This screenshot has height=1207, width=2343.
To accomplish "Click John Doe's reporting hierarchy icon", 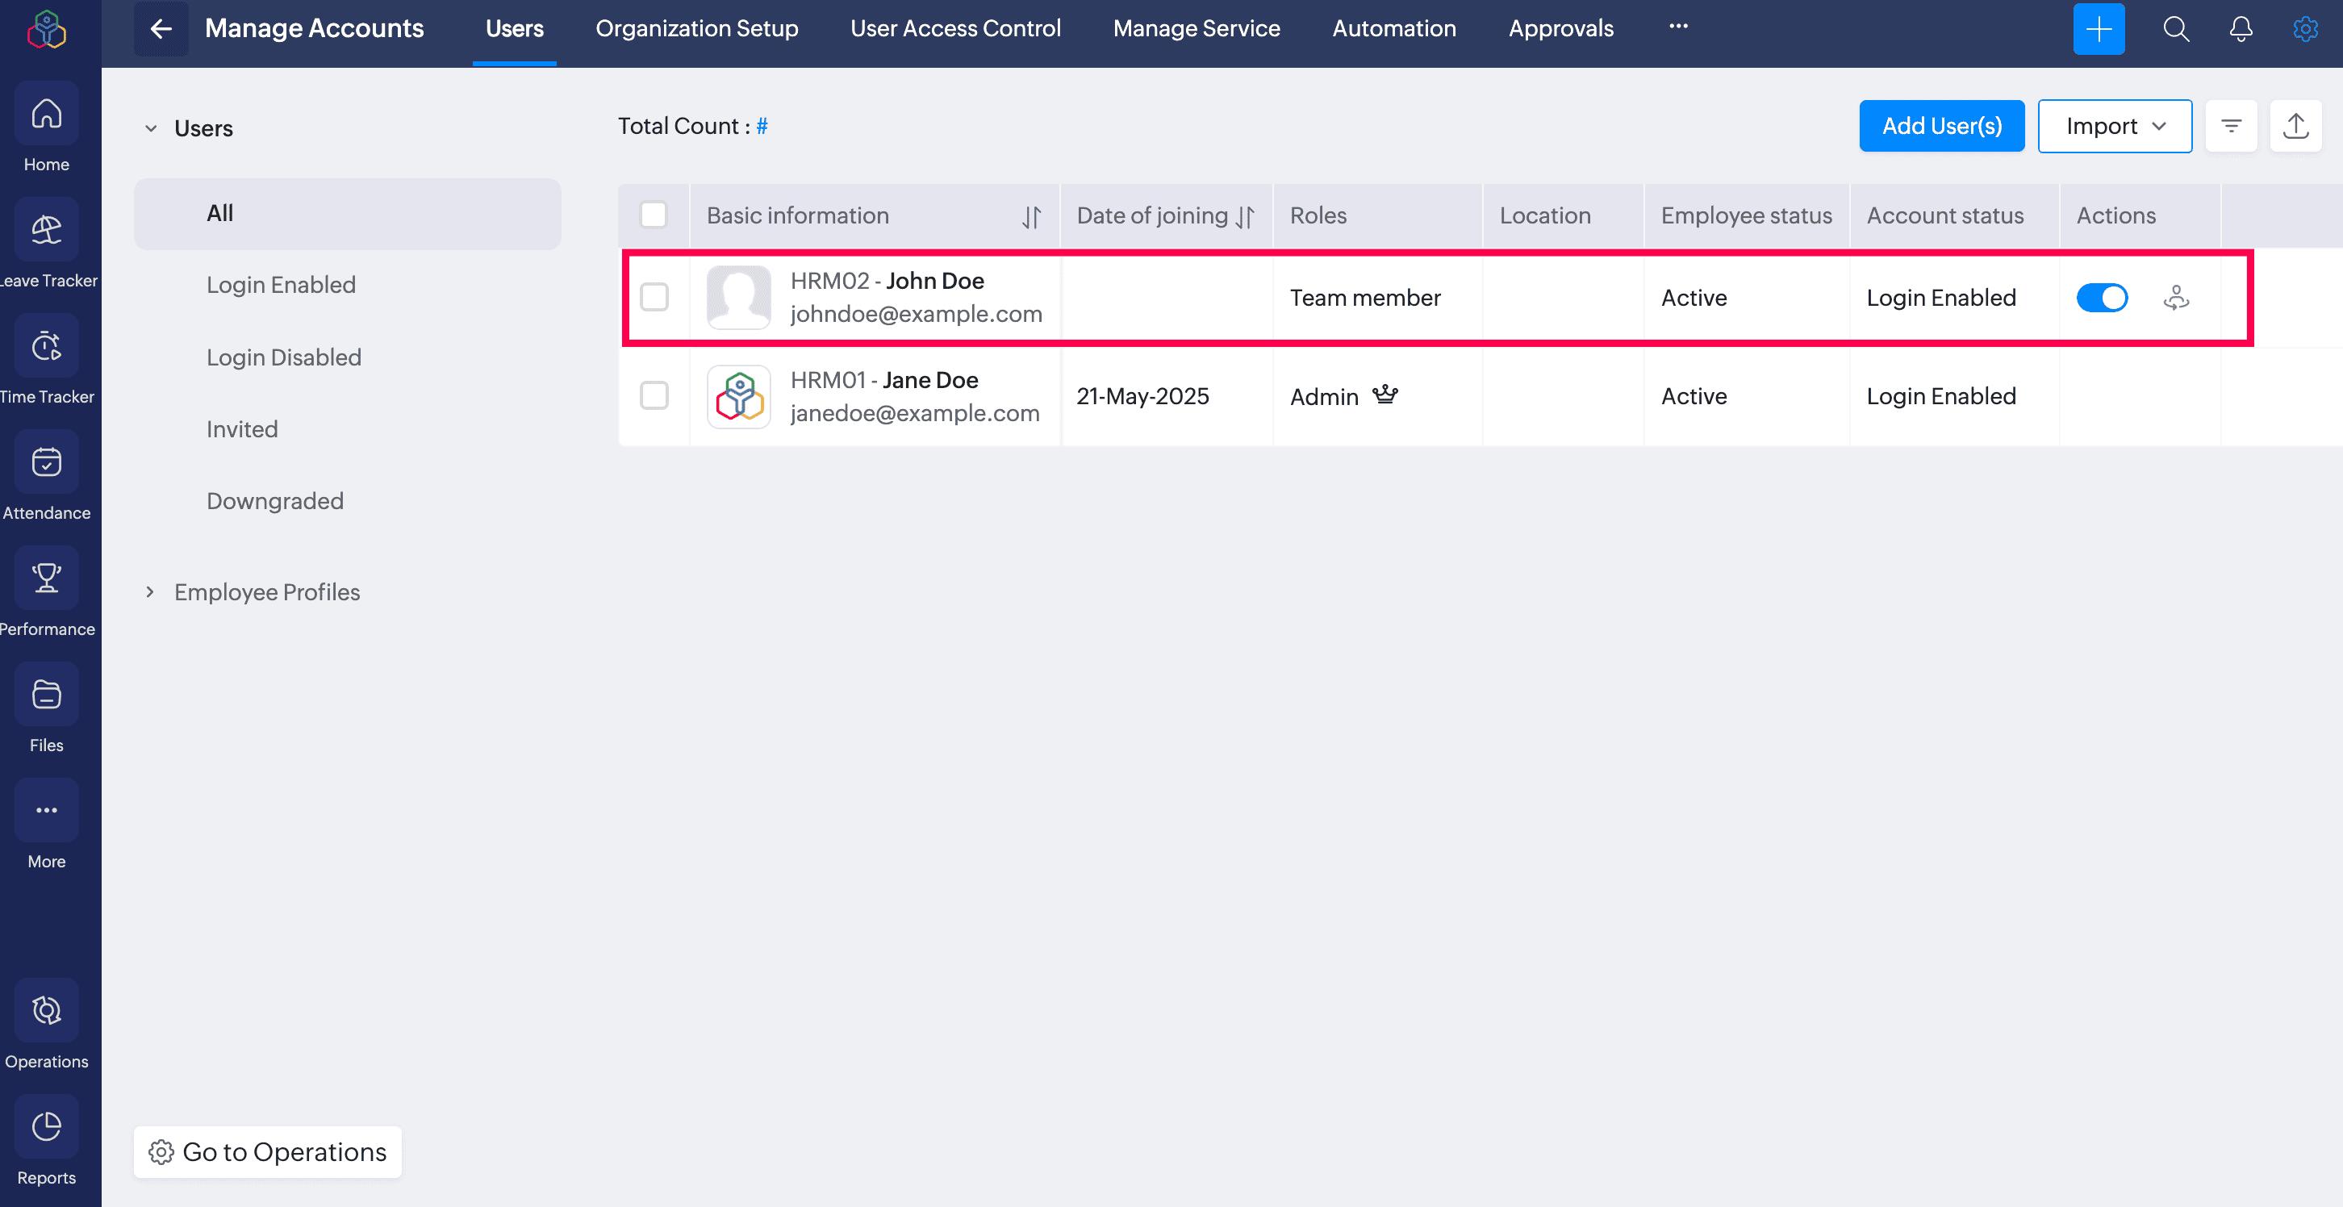I will 2176,298.
